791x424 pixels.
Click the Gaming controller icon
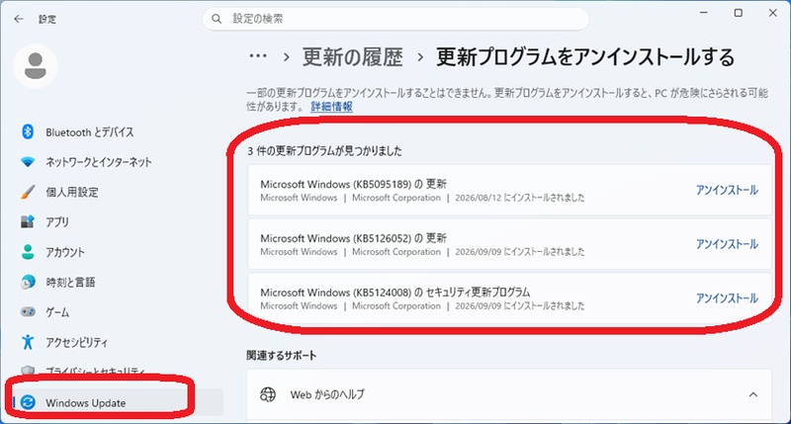coord(28,312)
